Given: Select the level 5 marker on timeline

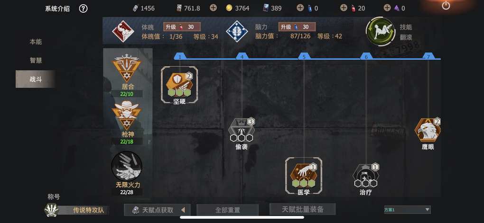Looking at the screenshot, I should click(x=304, y=56).
